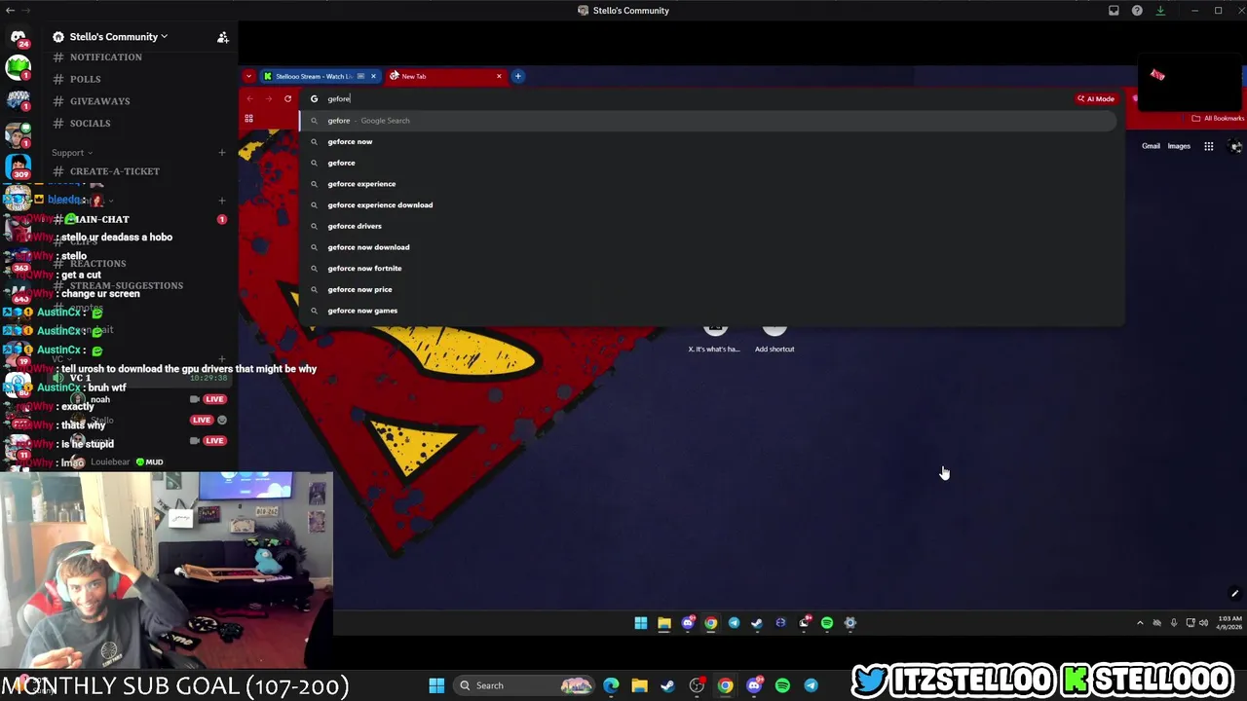Open Discord inbox icon in title bar
The height and width of the screenshot is (701, 1247).
pyautogui.click(x=1114, y=11)
